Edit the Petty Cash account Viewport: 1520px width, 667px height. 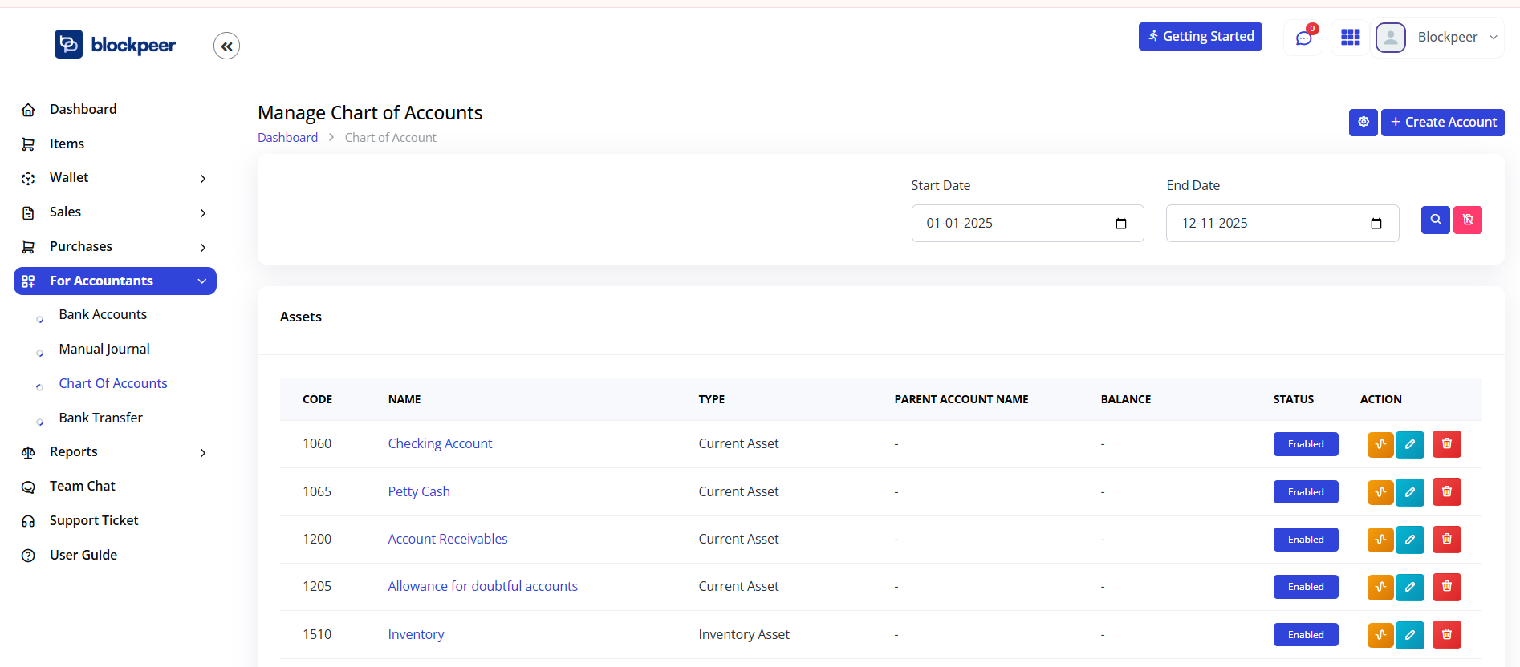1409,492
